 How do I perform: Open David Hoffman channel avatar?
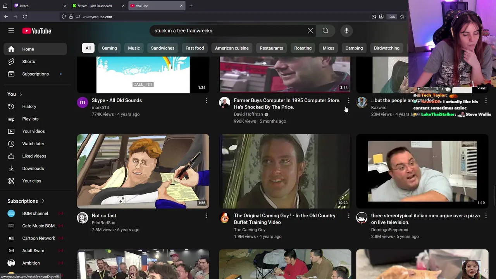click(x=225, y=102)
